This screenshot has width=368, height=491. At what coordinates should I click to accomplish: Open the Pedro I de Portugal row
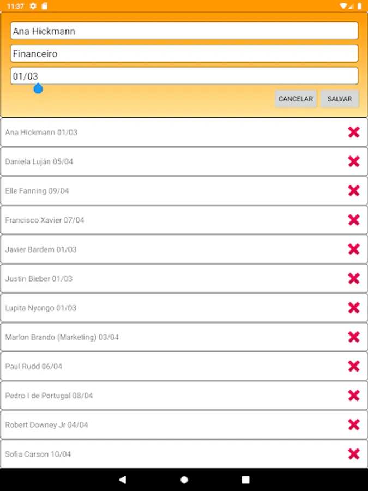(164, 396)
